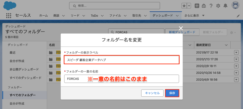Click the favorites star icon
The image size is (243, 109).
184,6
